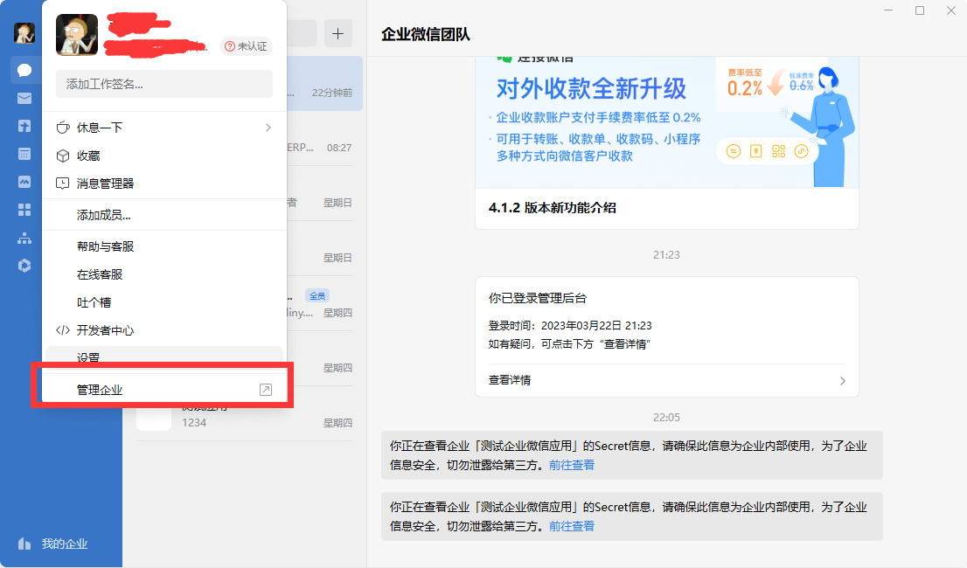Click the code brackets icon for 开发者中心
The width and height of the screenshot is (967, 568).
tap(63, 330)
